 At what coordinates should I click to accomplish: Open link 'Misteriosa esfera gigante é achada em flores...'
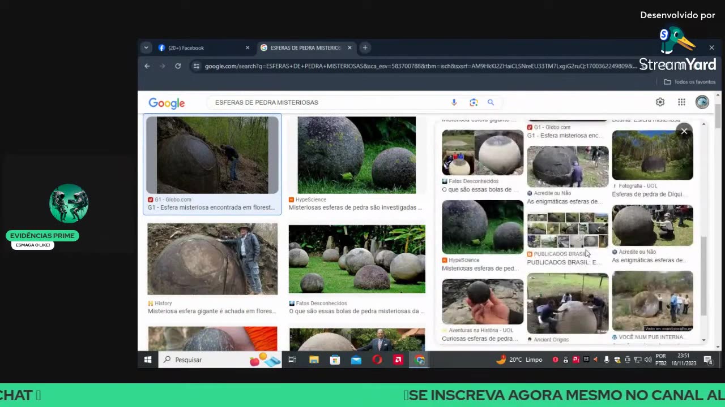(x=212, y=311)
